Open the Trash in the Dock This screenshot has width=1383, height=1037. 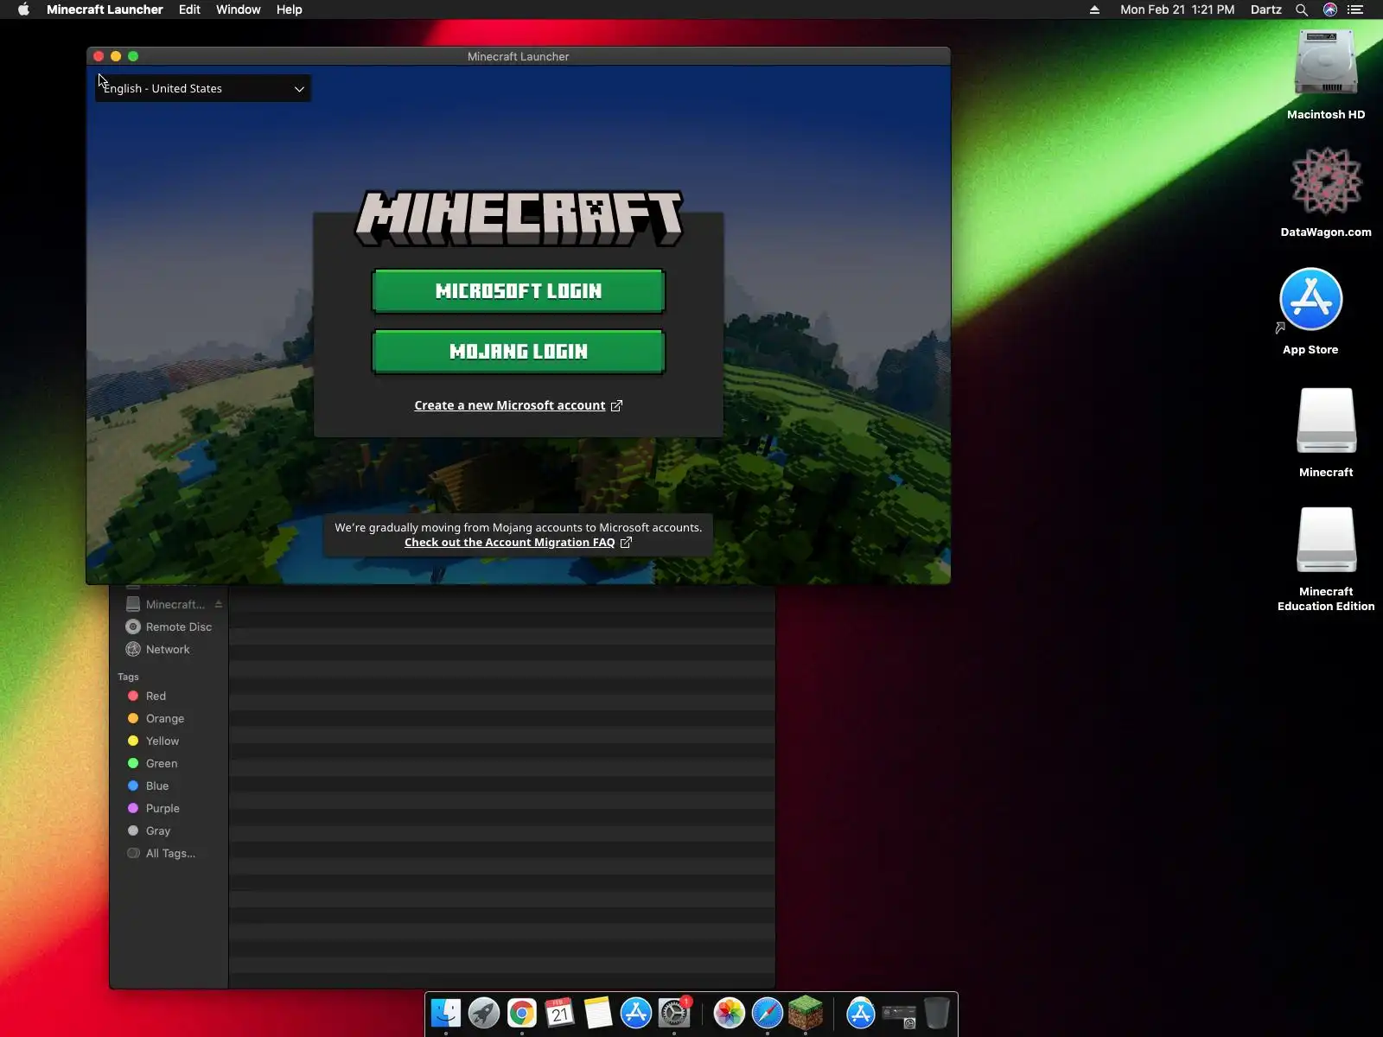[x=937, y=1013]
